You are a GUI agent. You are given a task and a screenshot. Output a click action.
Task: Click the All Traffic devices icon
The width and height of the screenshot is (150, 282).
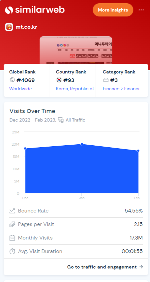point(61,120)
